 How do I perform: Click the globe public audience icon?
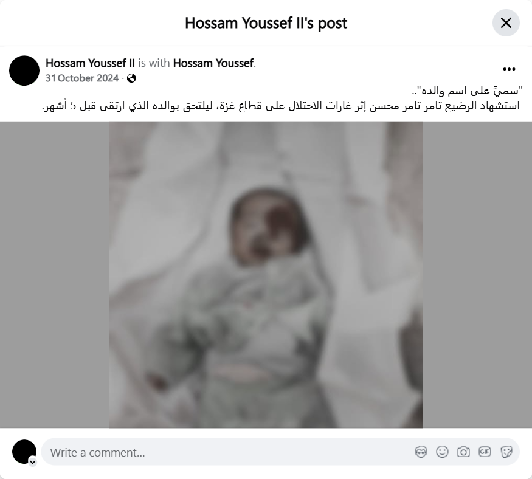(x=131, y=78)
